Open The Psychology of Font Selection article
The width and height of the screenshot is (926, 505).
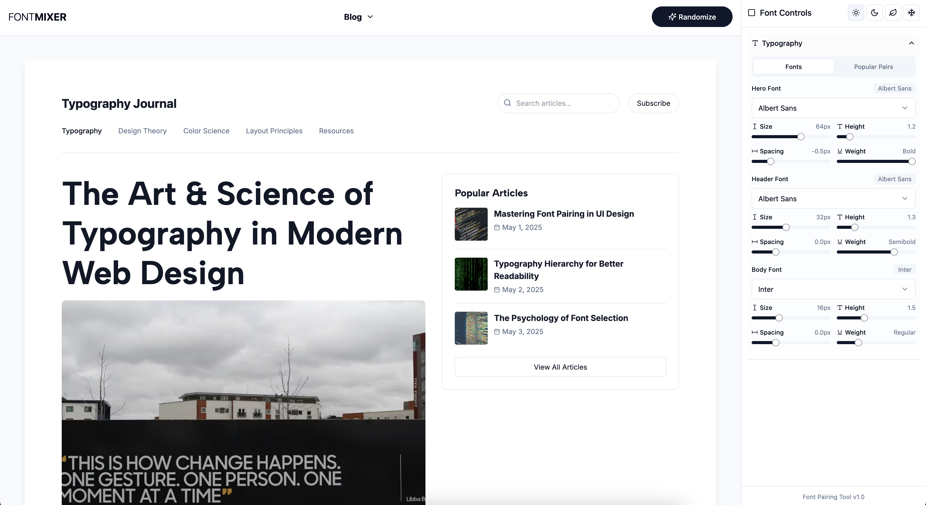click(561, 318)
